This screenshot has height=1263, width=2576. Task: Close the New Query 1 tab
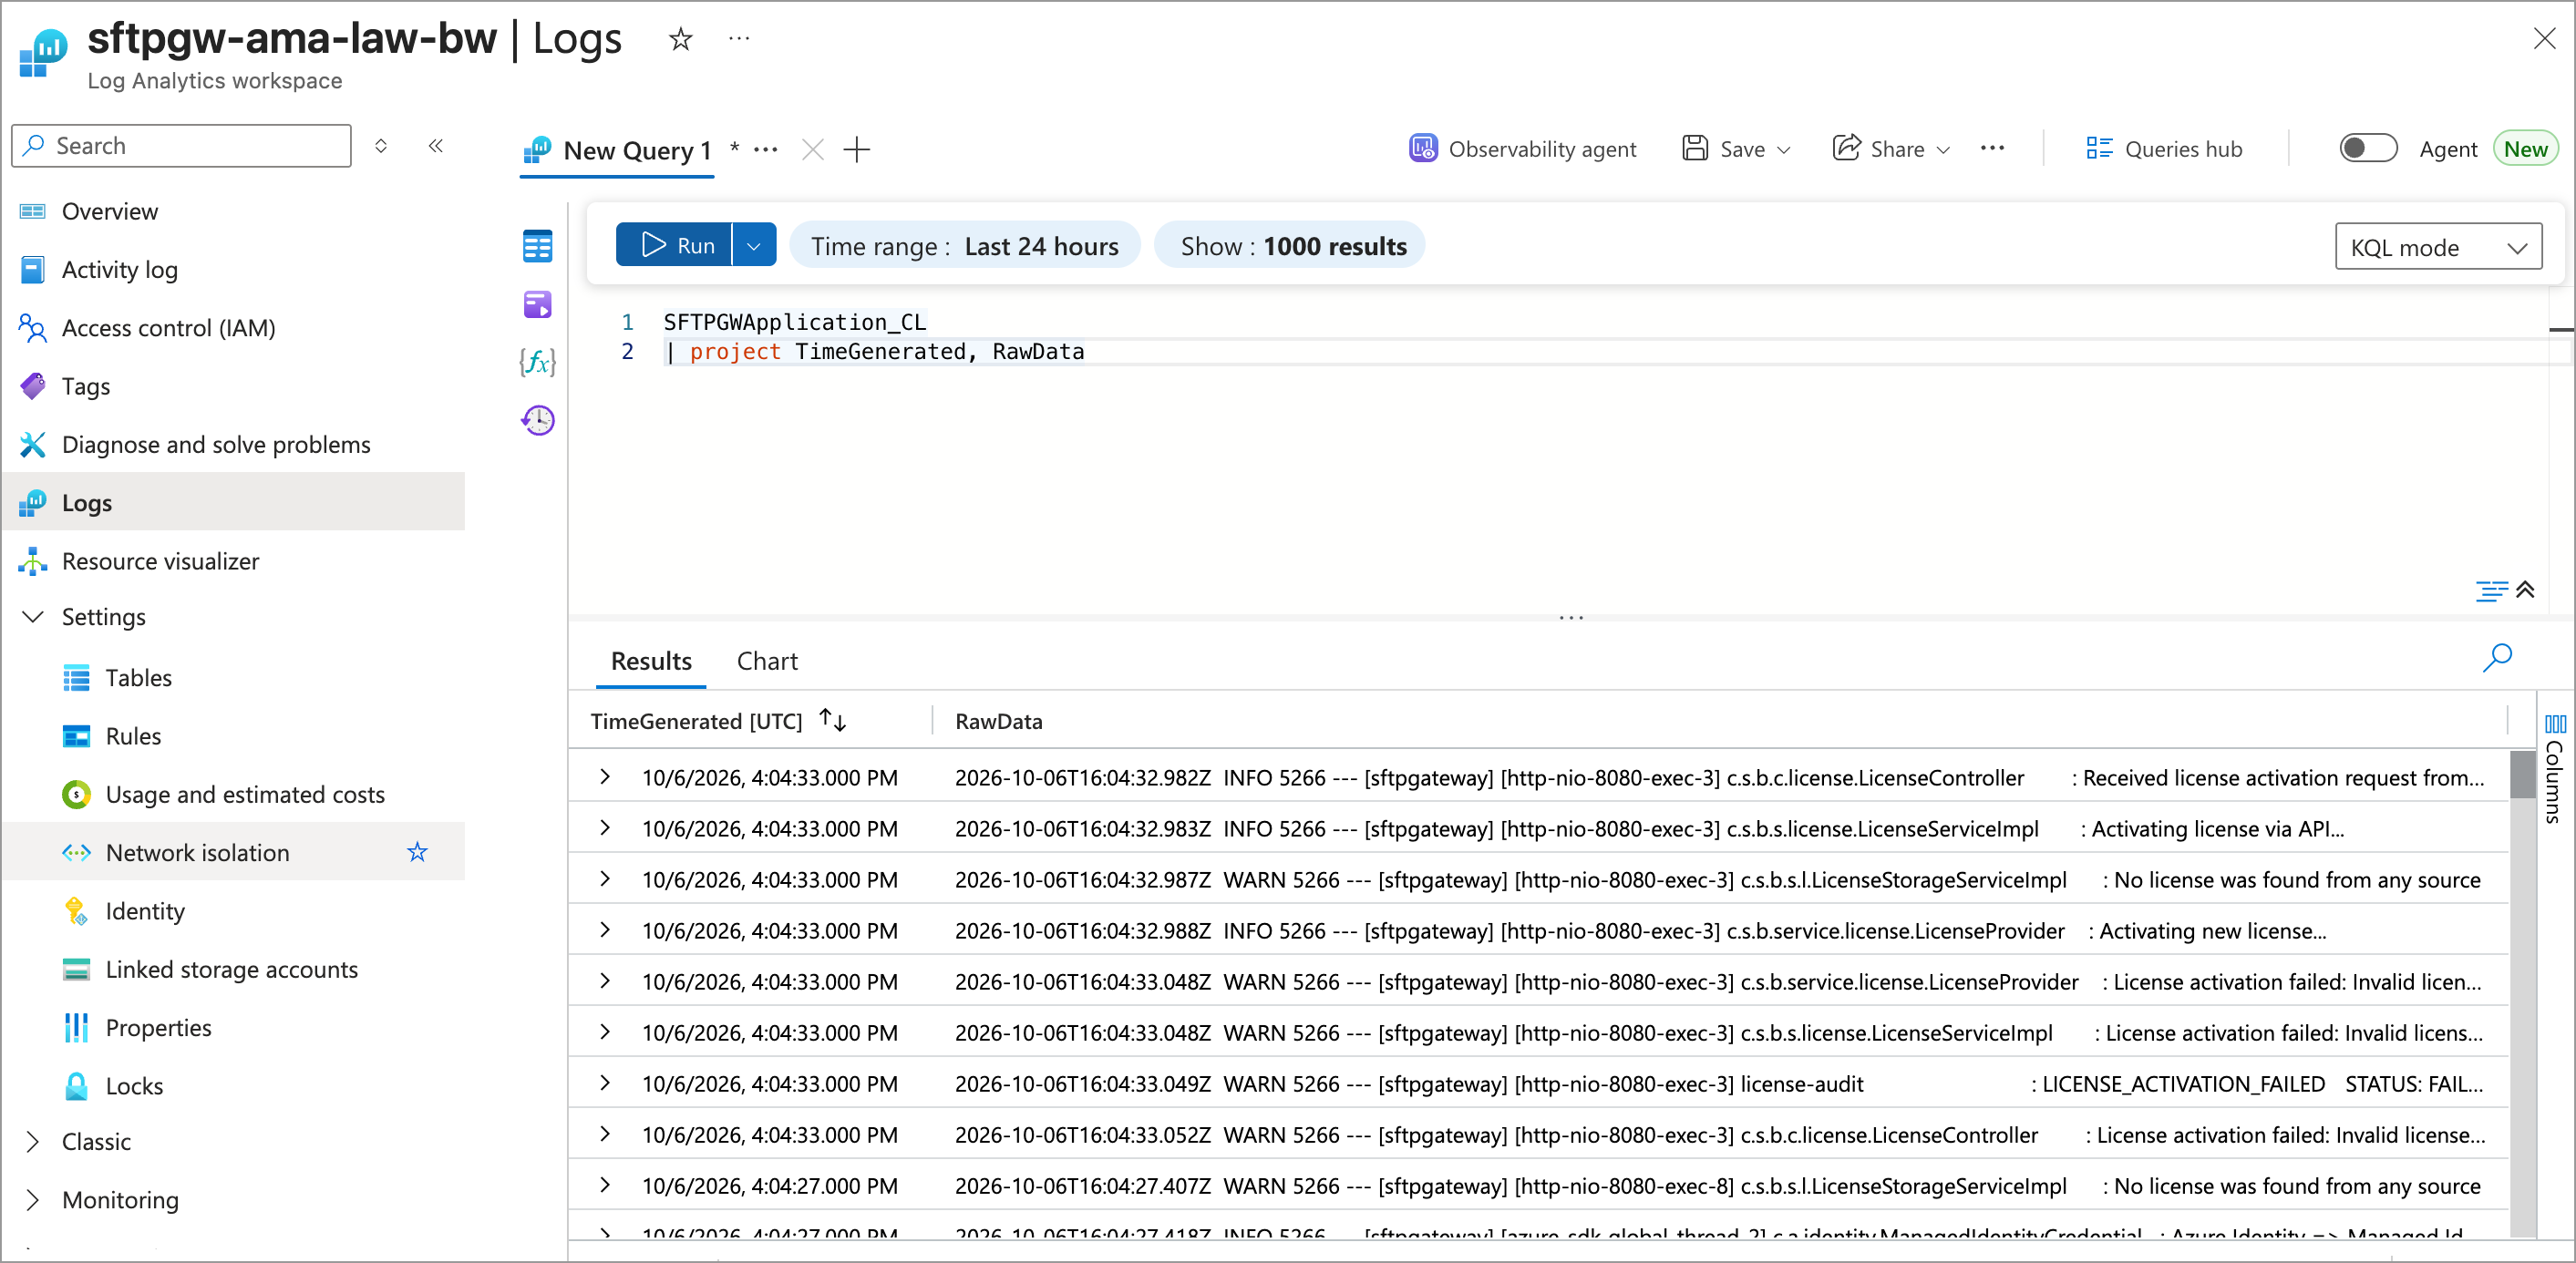point(813,150)
